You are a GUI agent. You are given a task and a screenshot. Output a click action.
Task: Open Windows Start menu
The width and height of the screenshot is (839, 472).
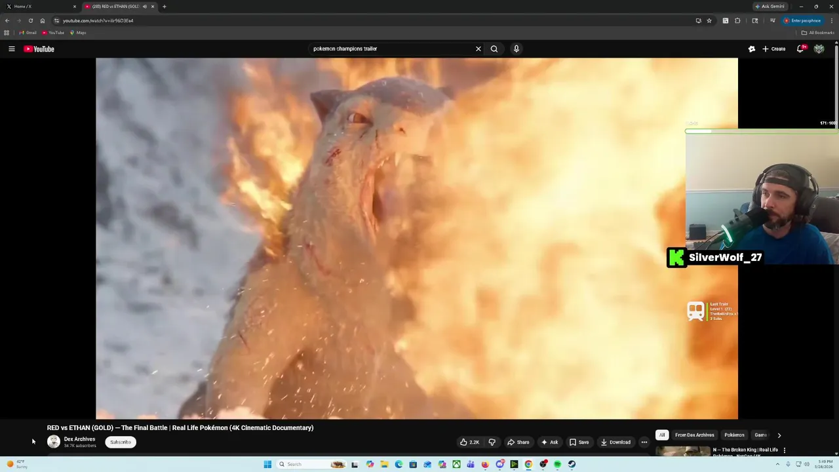point(267,464)
